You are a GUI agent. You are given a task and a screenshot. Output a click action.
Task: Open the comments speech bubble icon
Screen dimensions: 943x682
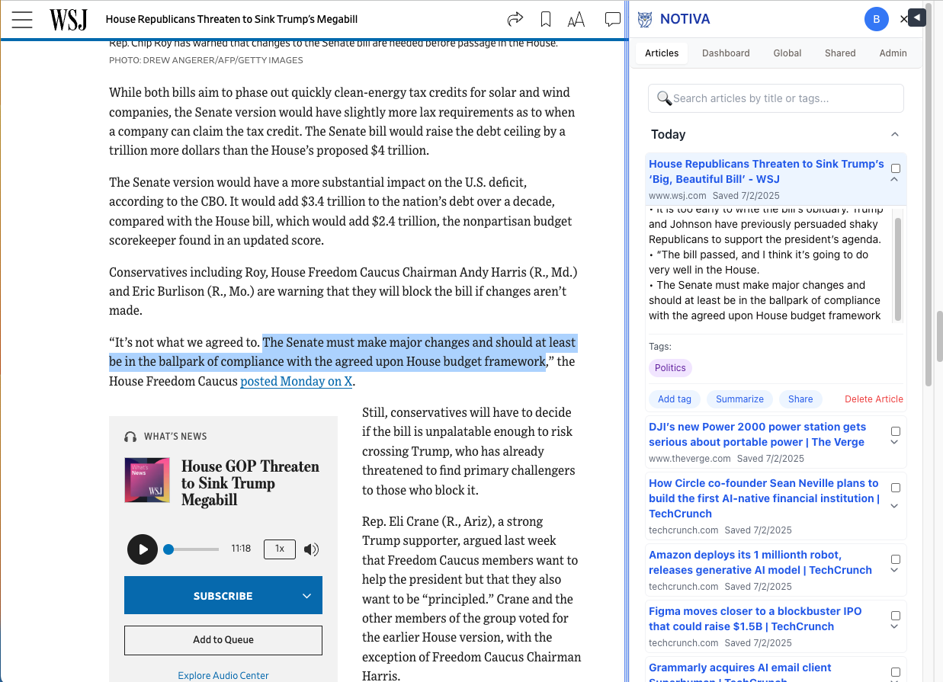pyautogui.click(x=612, y=20)
